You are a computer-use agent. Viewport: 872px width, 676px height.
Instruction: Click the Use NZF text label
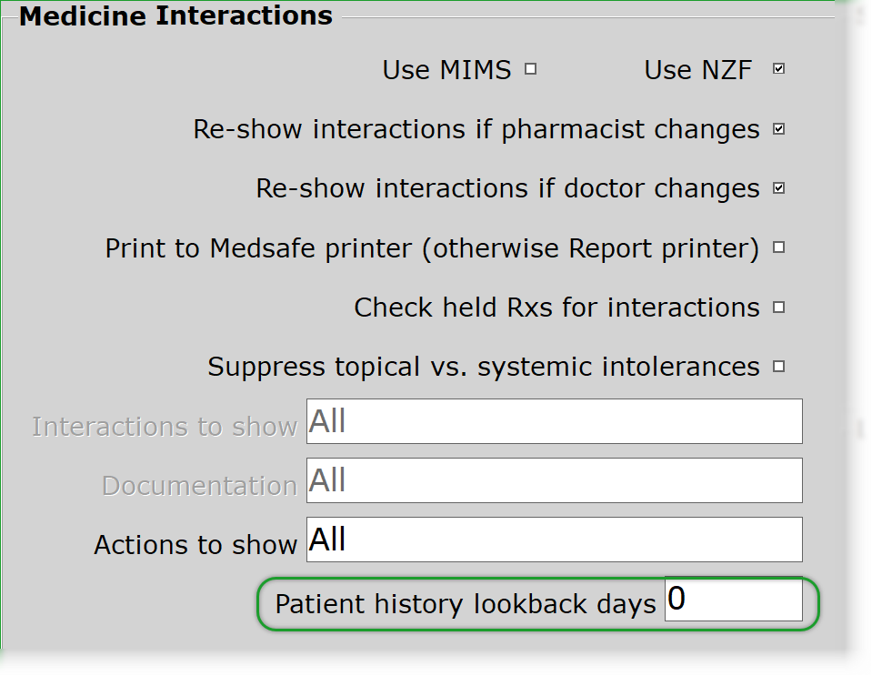tap(697, 70)
